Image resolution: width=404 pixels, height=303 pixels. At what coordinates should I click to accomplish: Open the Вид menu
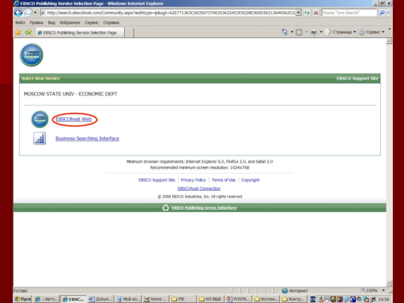(x=52, y=22)
